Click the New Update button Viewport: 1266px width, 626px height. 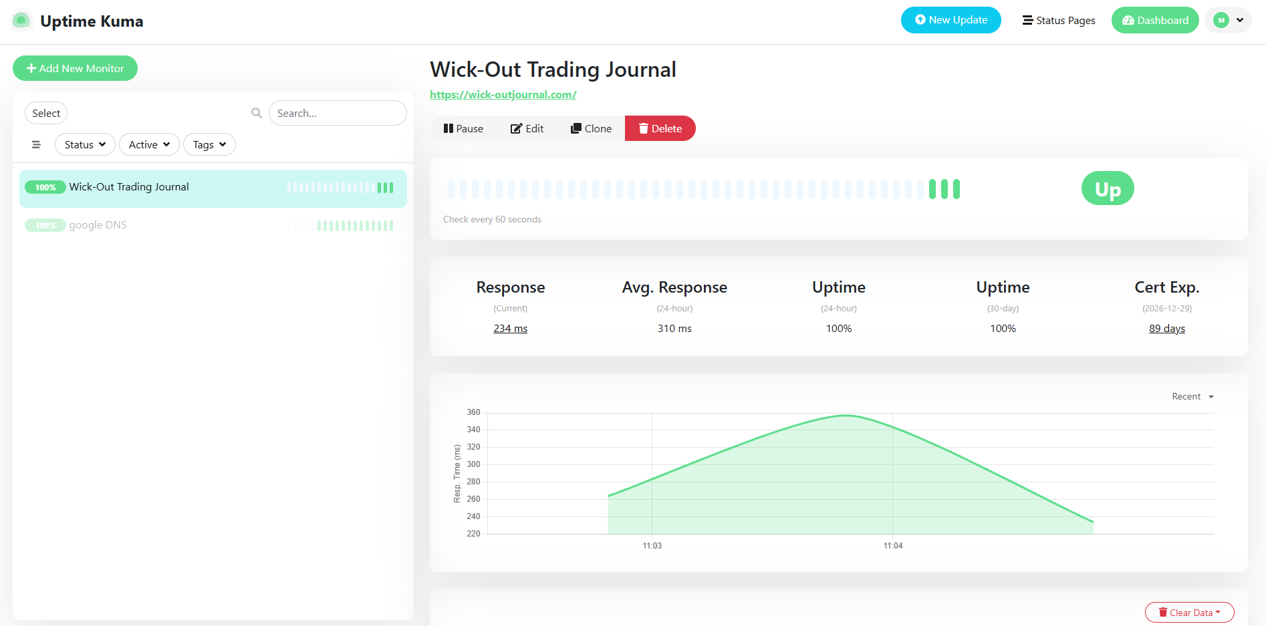(951, 20)
